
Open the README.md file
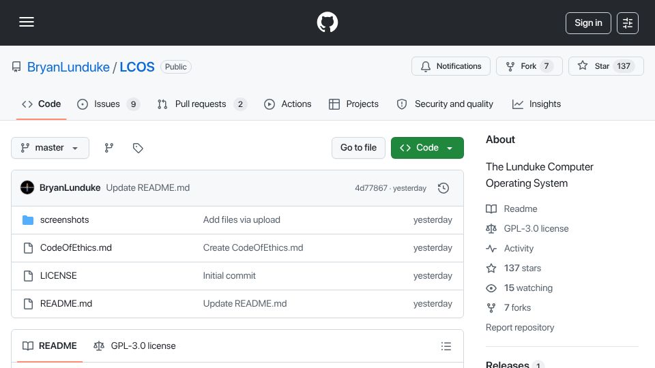click(66, 304)
